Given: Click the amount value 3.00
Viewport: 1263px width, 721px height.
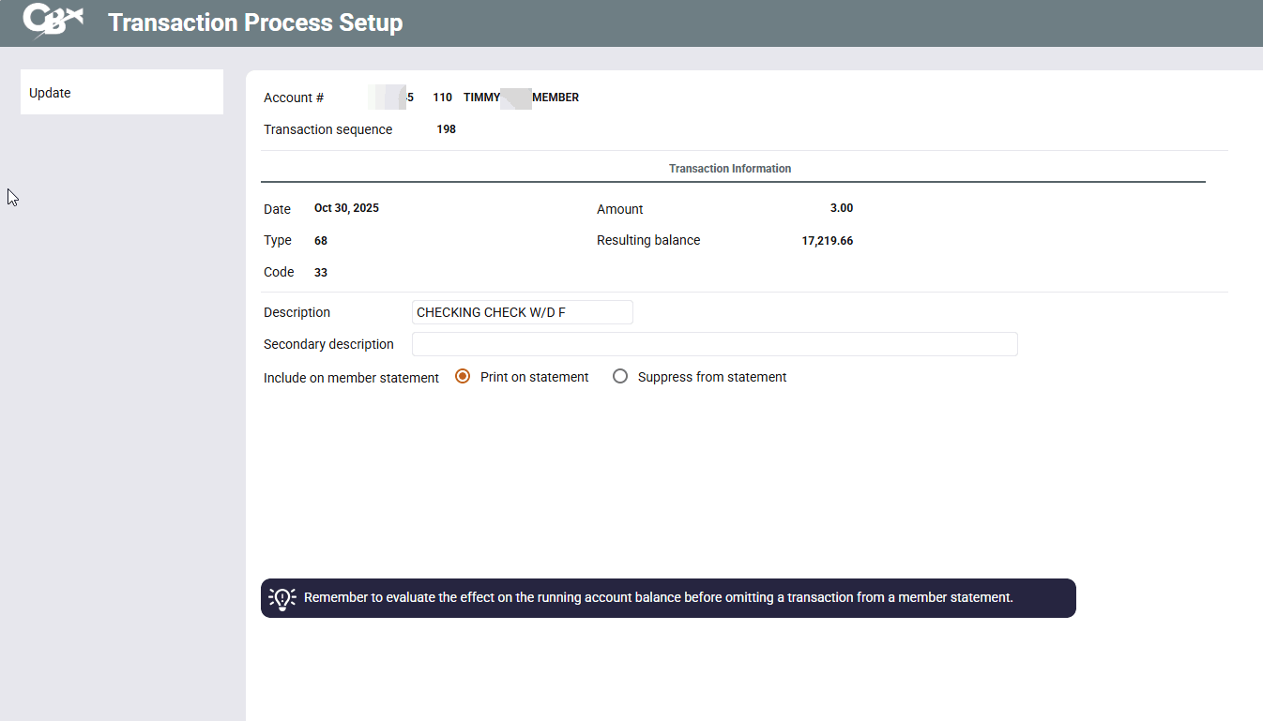Looking at the screenshot, I should [x=841, y=208].
